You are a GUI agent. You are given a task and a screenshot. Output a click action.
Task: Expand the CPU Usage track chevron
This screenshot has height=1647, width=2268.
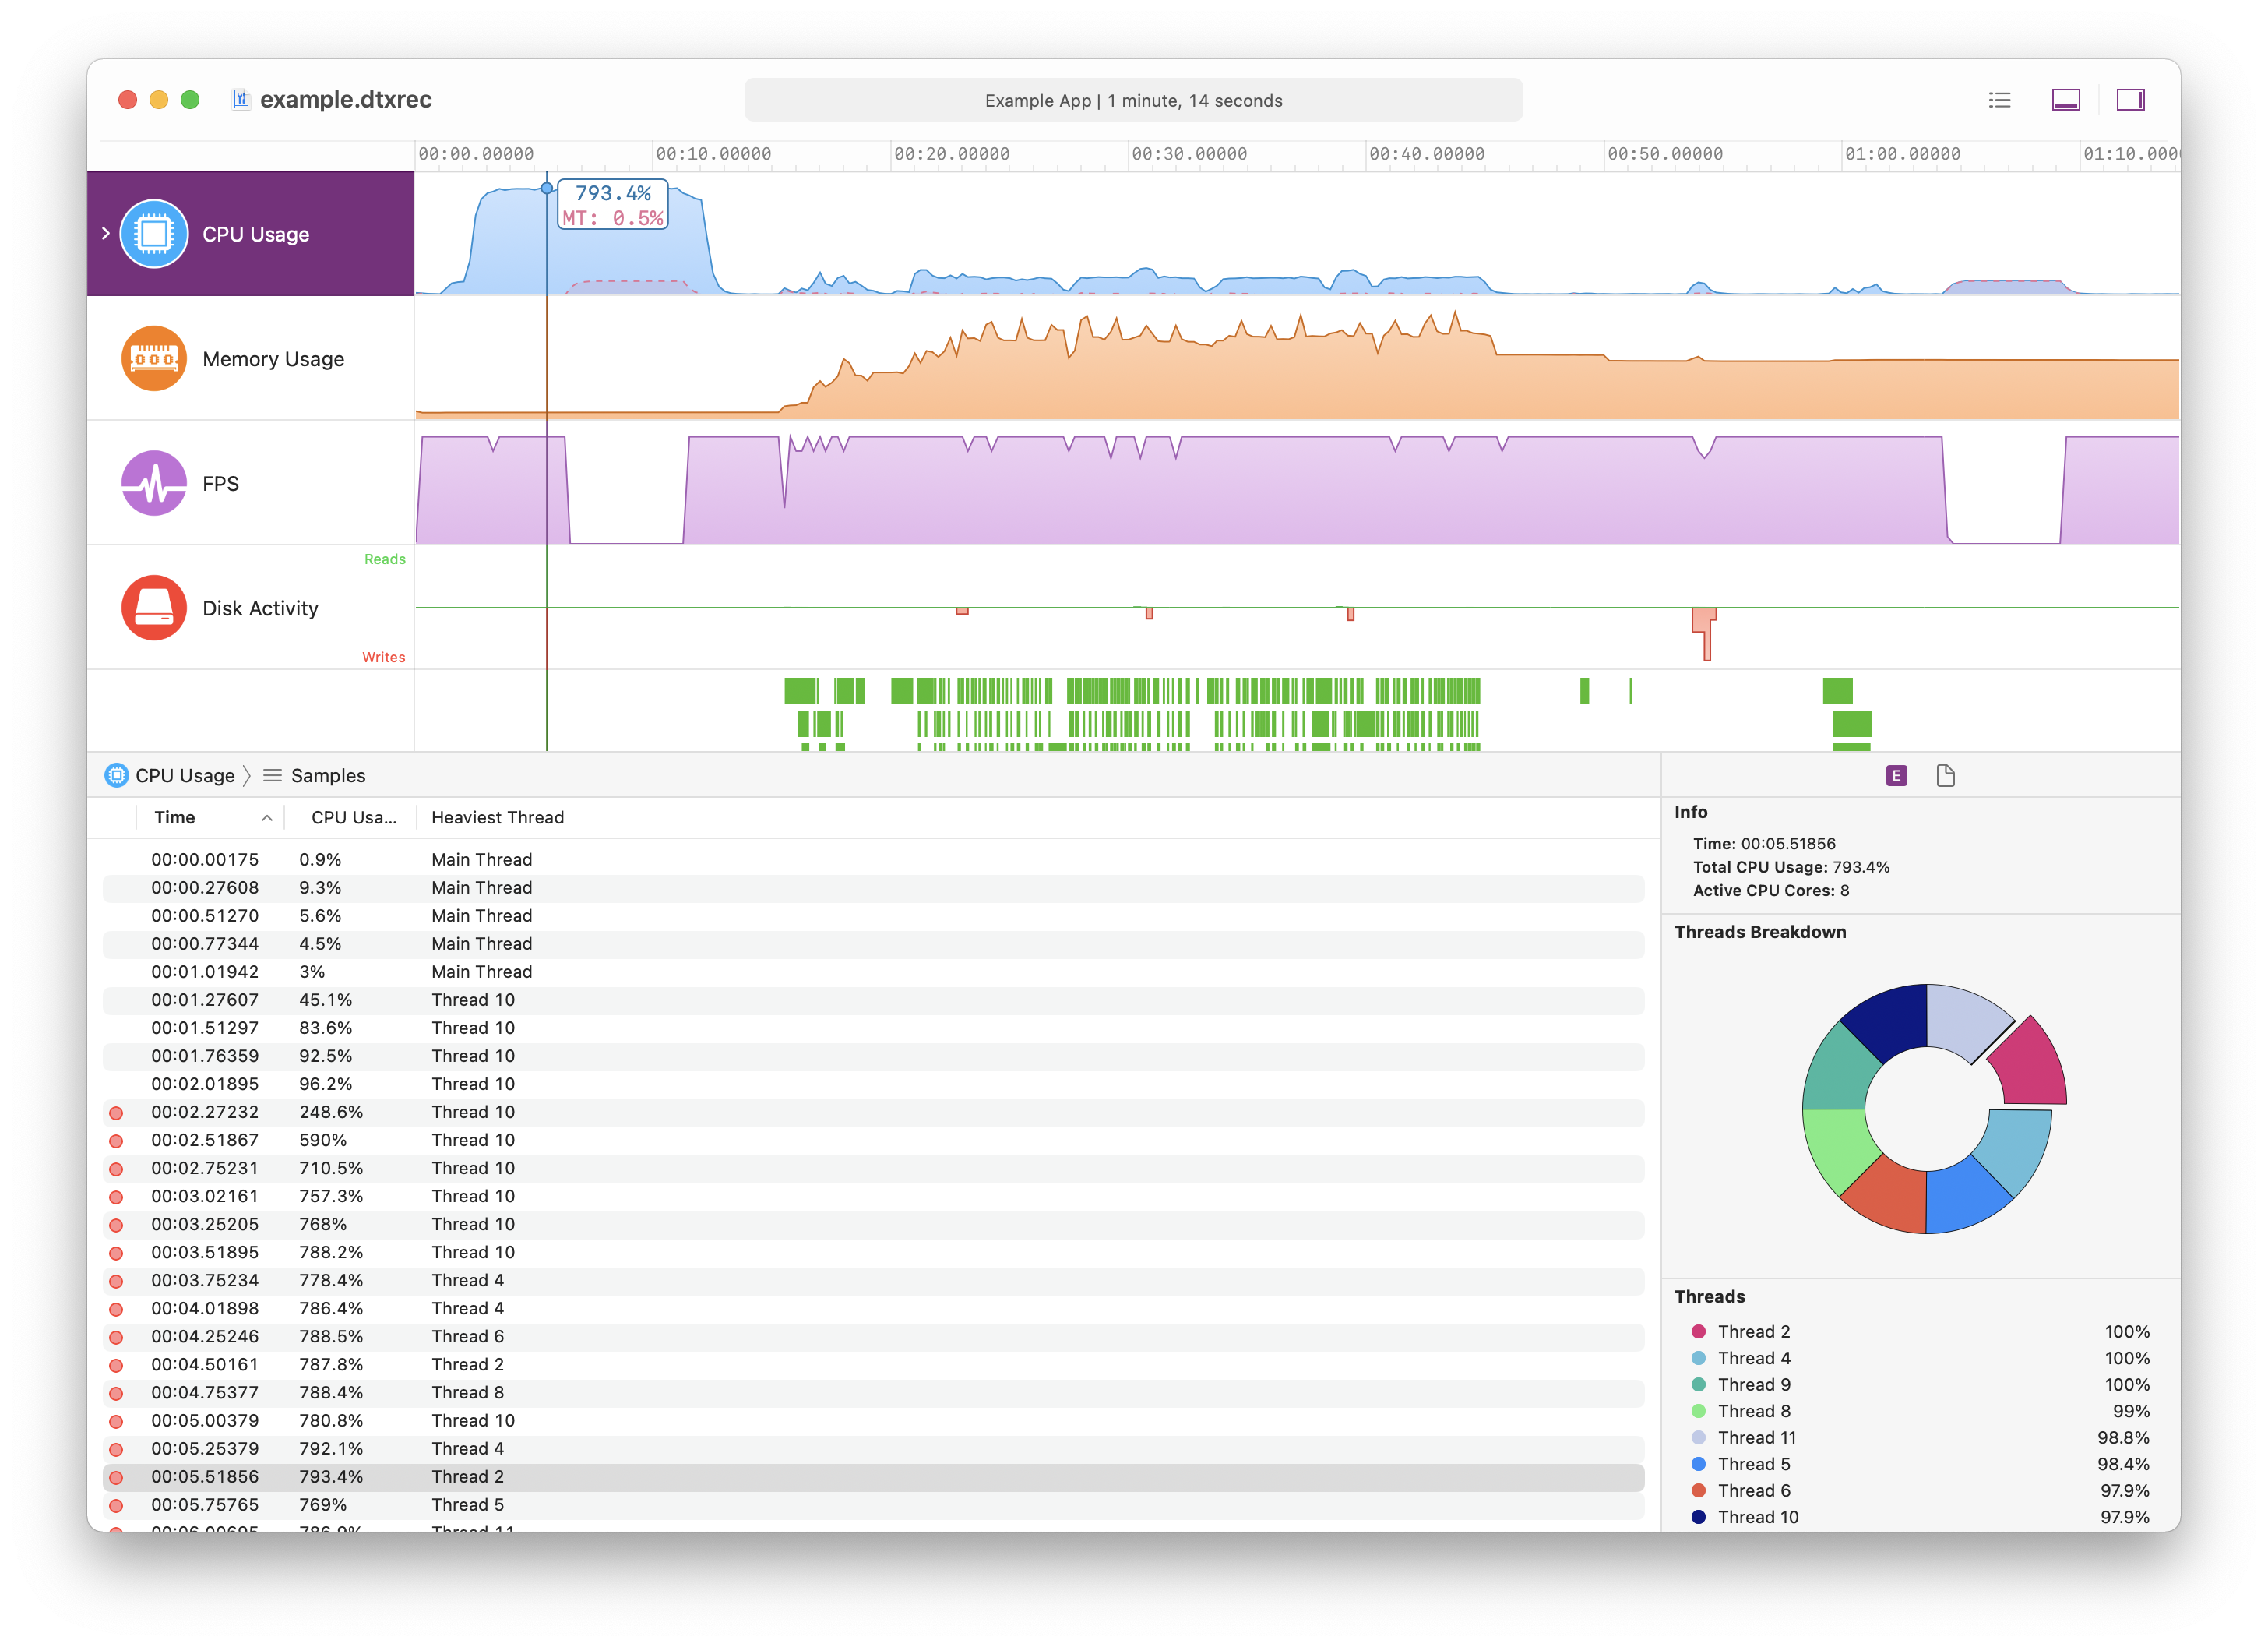tap(106, 233)
